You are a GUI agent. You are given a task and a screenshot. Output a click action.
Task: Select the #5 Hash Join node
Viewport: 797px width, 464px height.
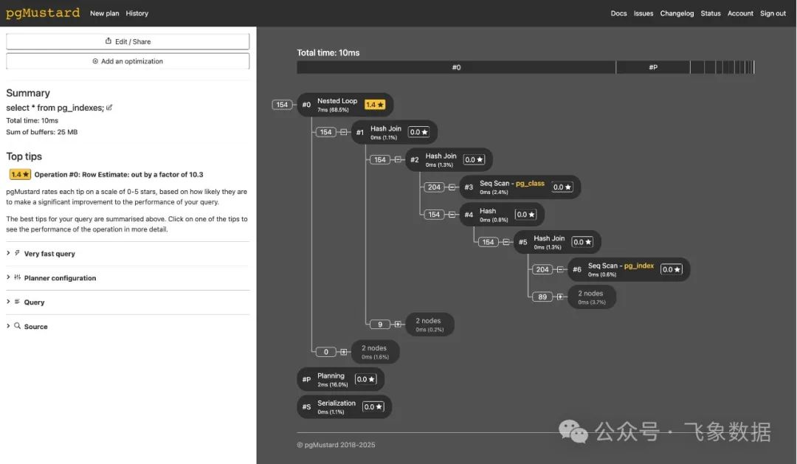(x=558, y=242)
